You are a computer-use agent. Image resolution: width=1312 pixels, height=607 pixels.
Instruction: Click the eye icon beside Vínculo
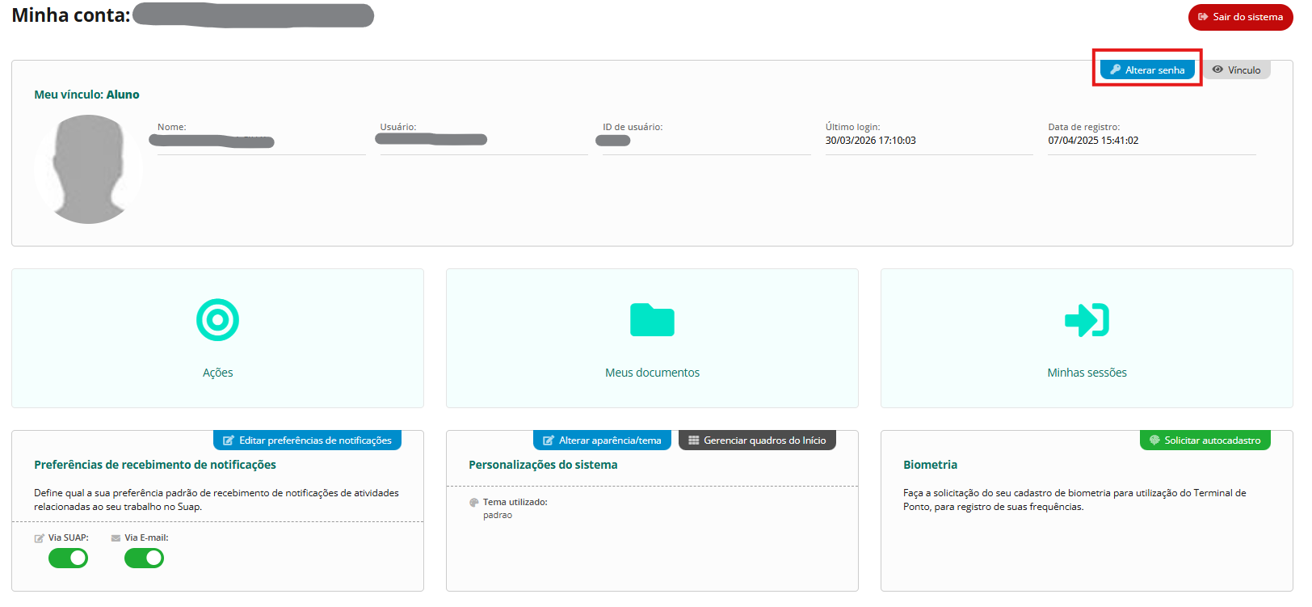click(x=1217, y=70)
